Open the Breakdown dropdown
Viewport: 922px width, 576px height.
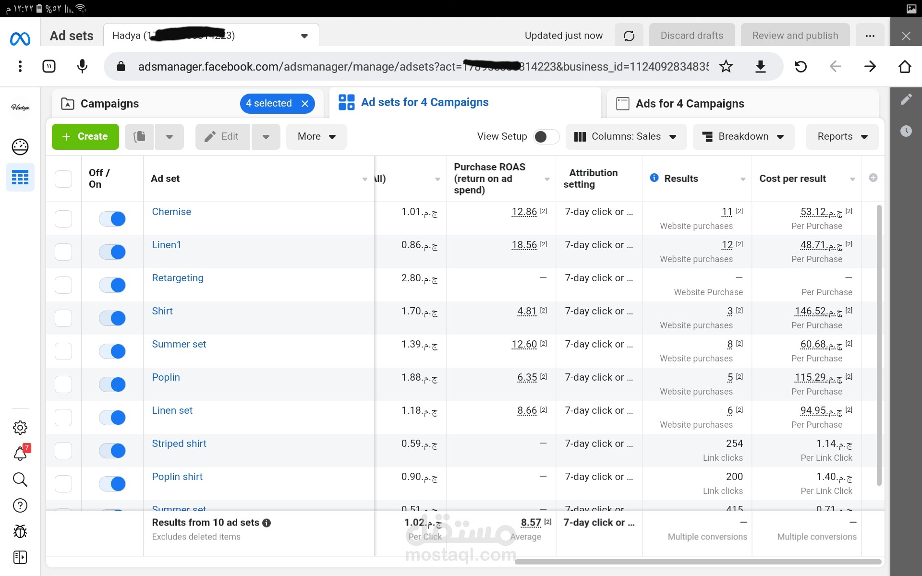point(743,137)
